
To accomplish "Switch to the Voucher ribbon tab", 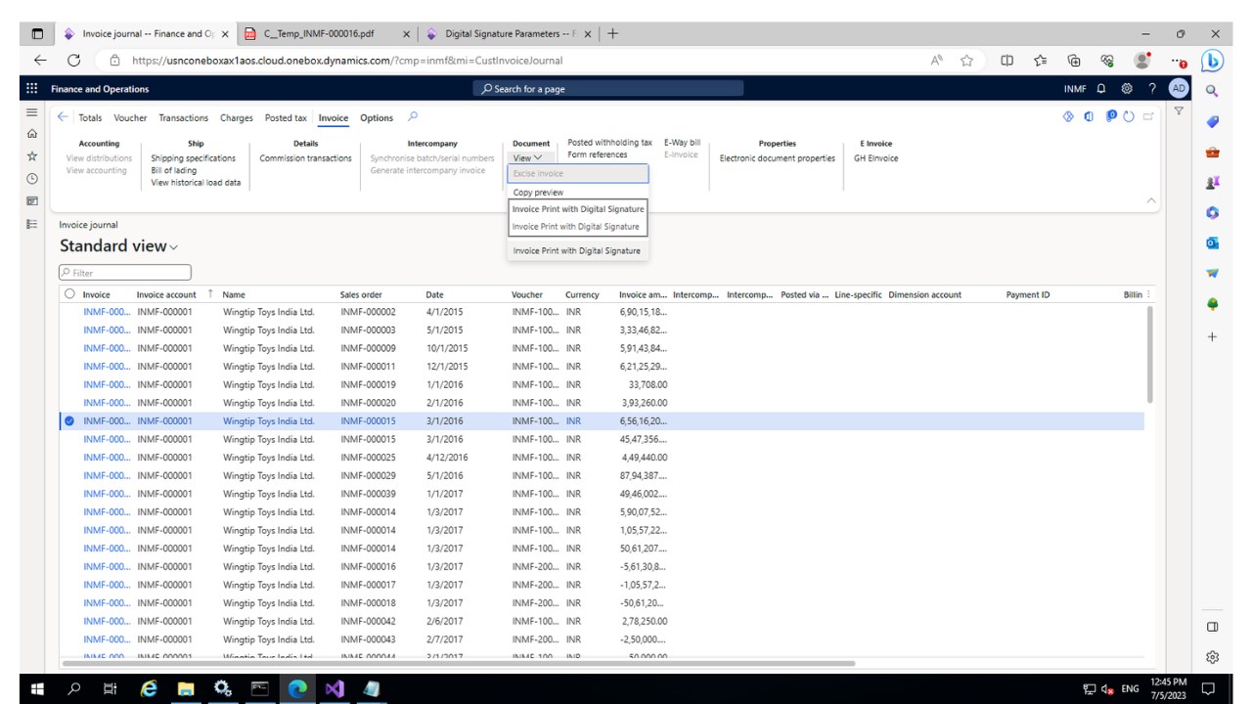I will (130, 118).
